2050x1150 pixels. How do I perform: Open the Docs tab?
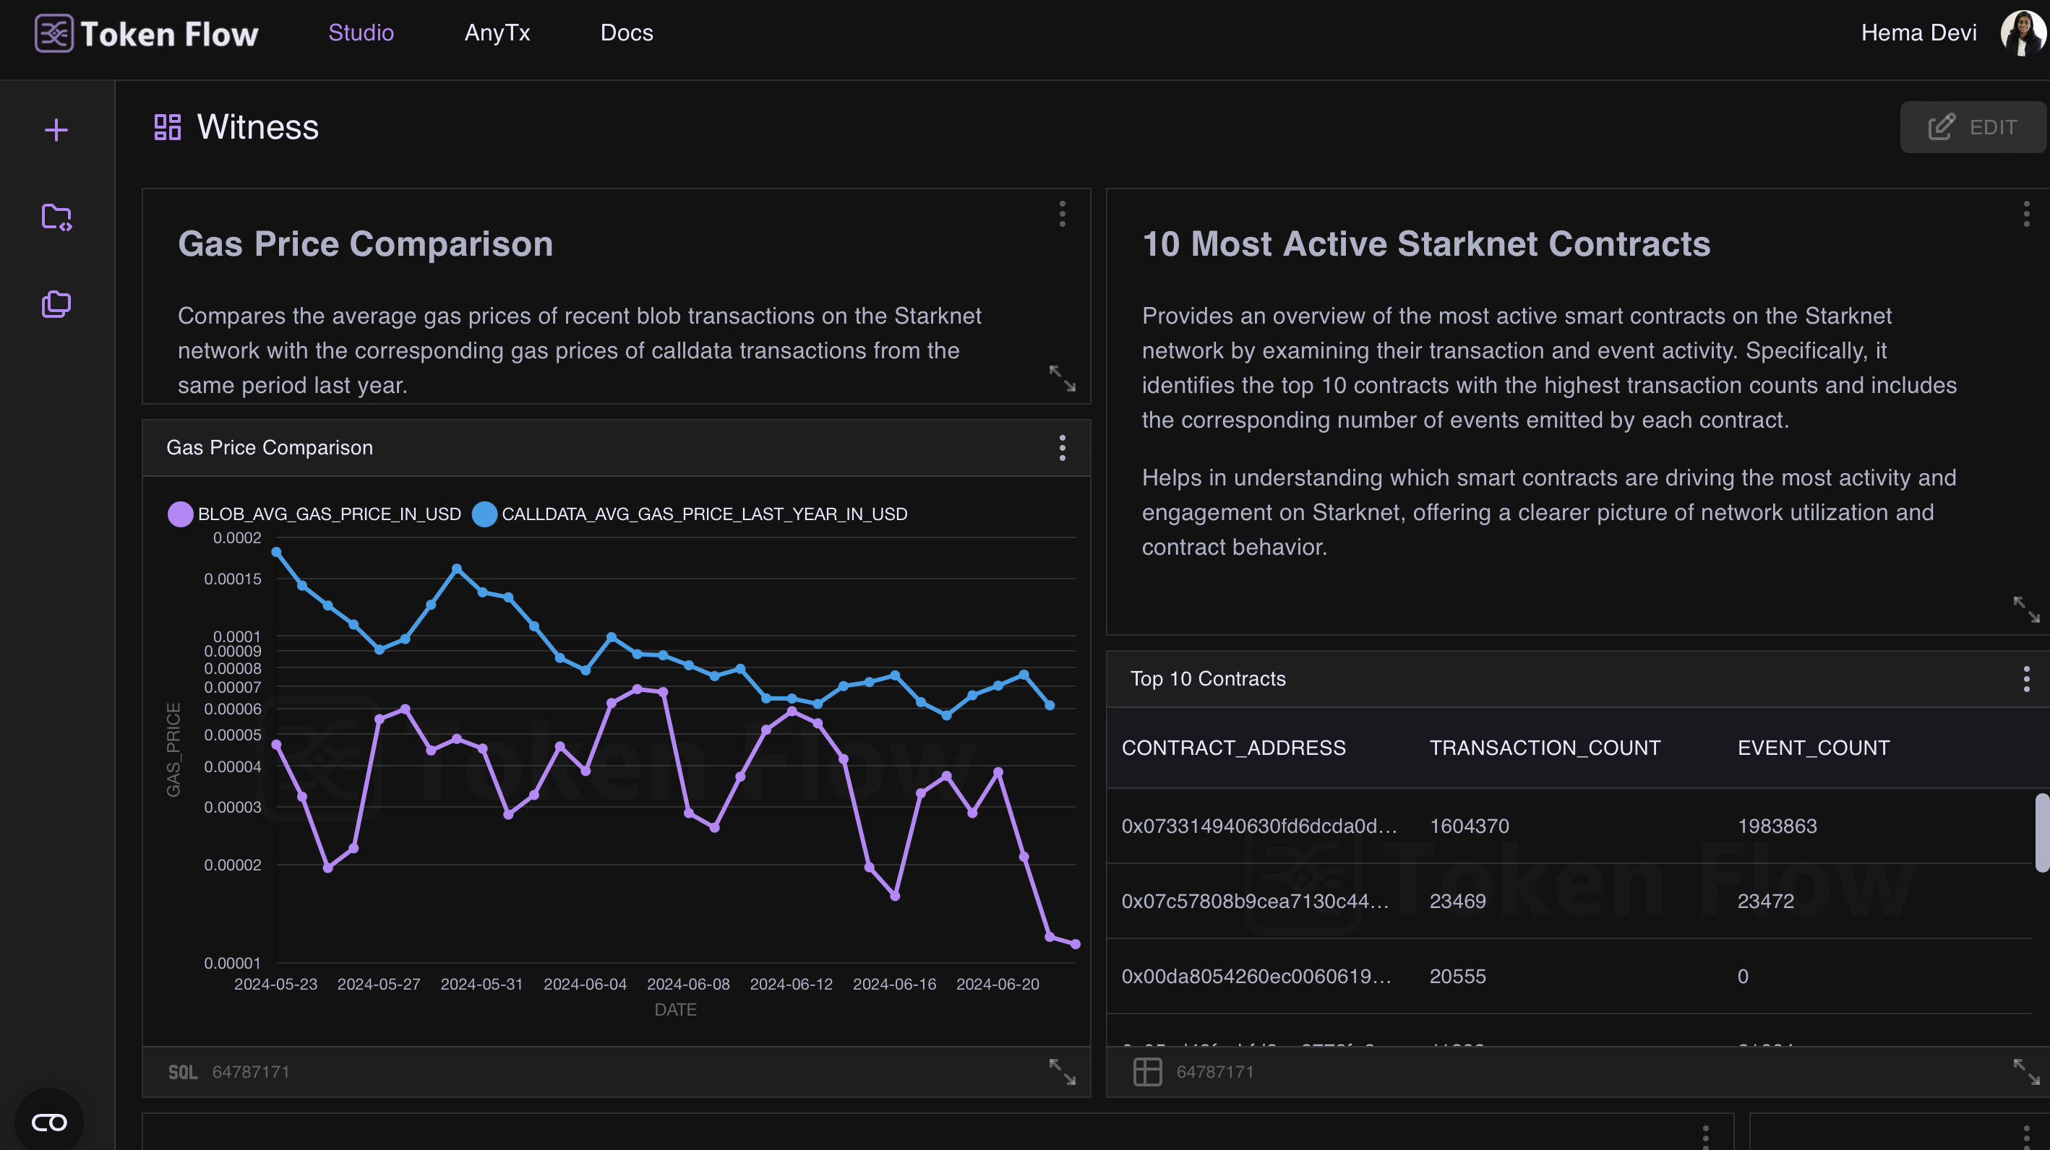[626, 33]
